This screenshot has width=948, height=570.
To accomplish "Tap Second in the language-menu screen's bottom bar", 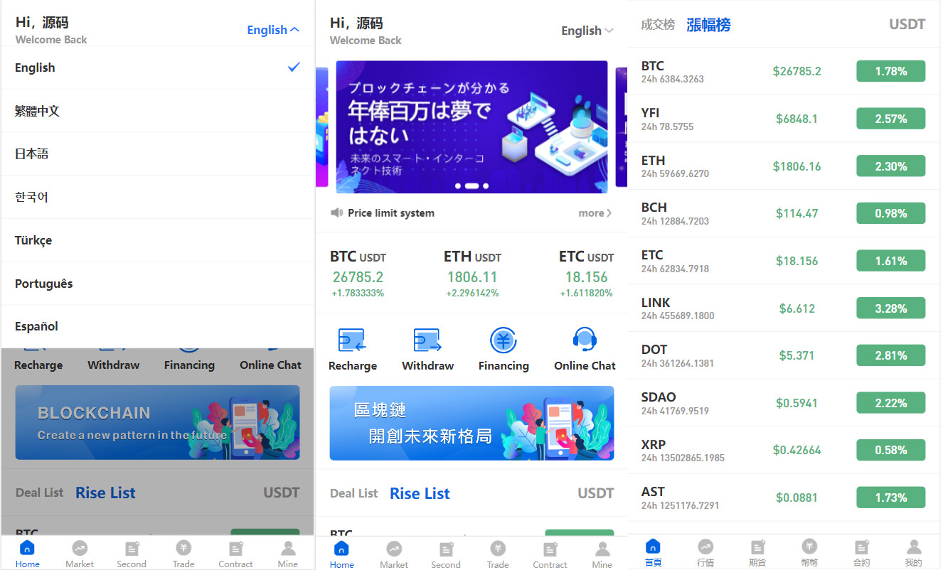I will 132,554.
